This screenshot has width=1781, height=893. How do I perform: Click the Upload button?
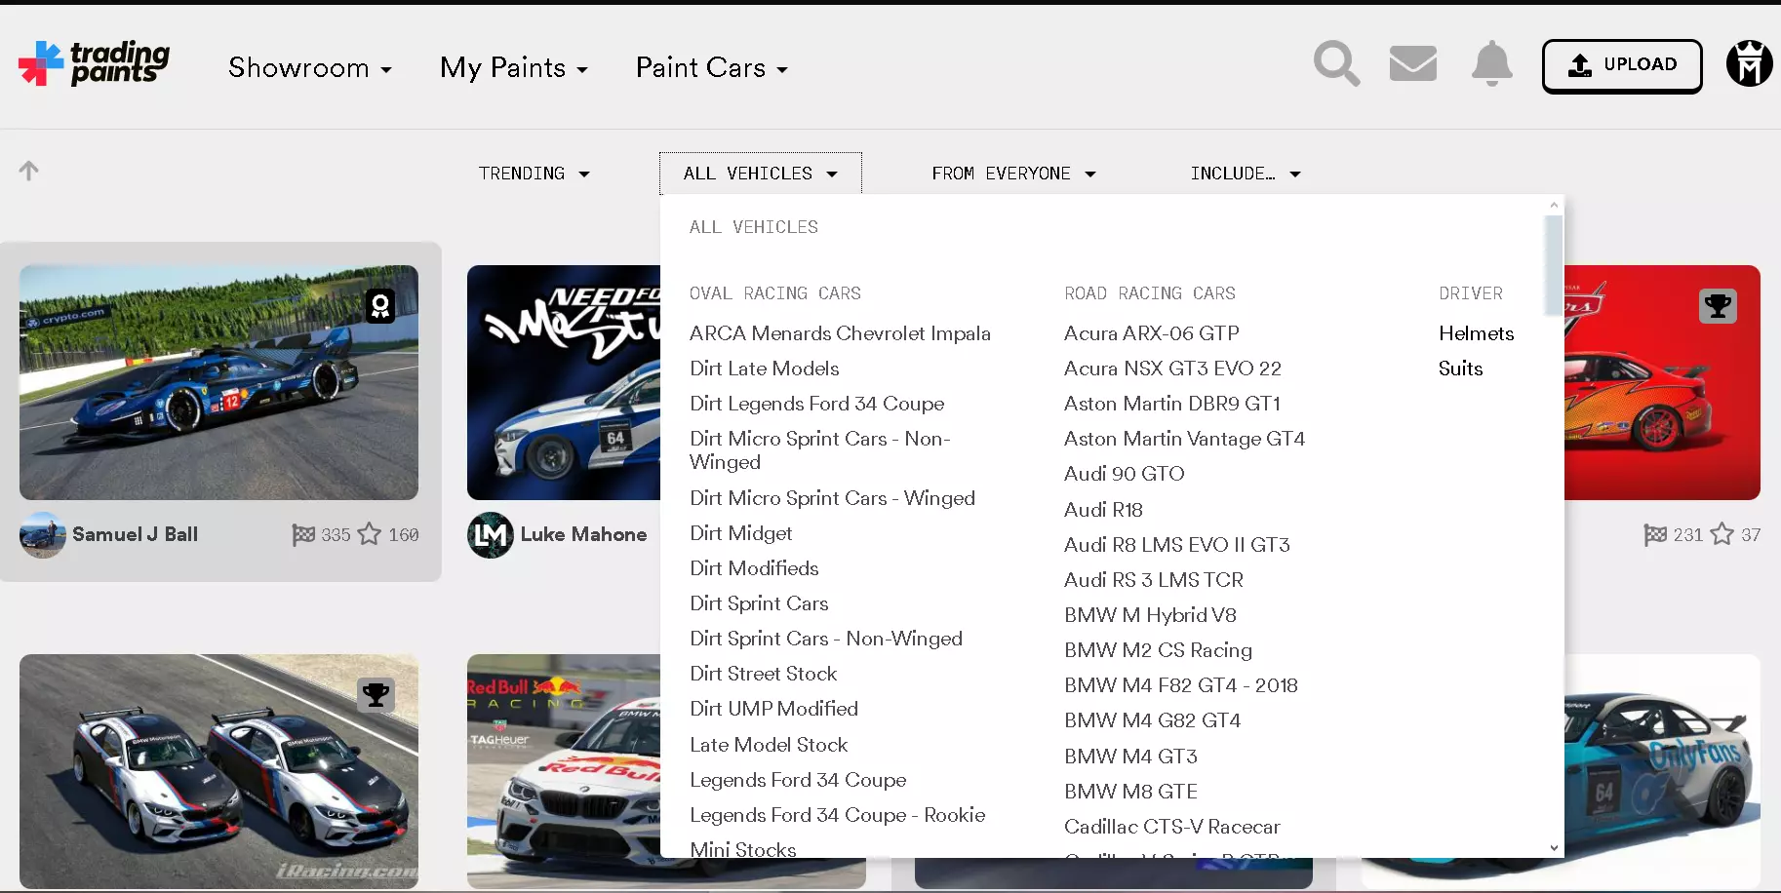tap(1622, 65)
